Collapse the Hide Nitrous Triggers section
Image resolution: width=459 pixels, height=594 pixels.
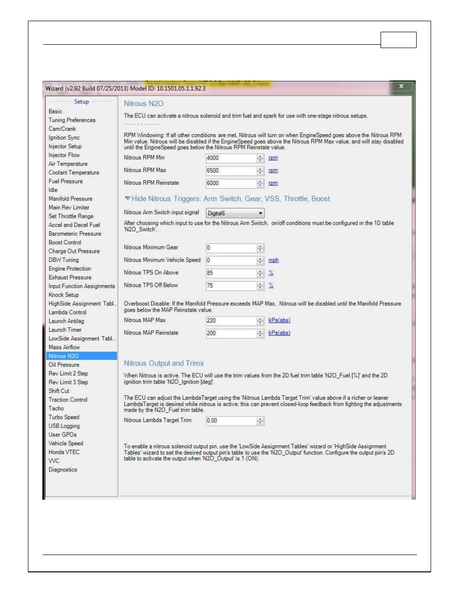[x=227, y=199]
